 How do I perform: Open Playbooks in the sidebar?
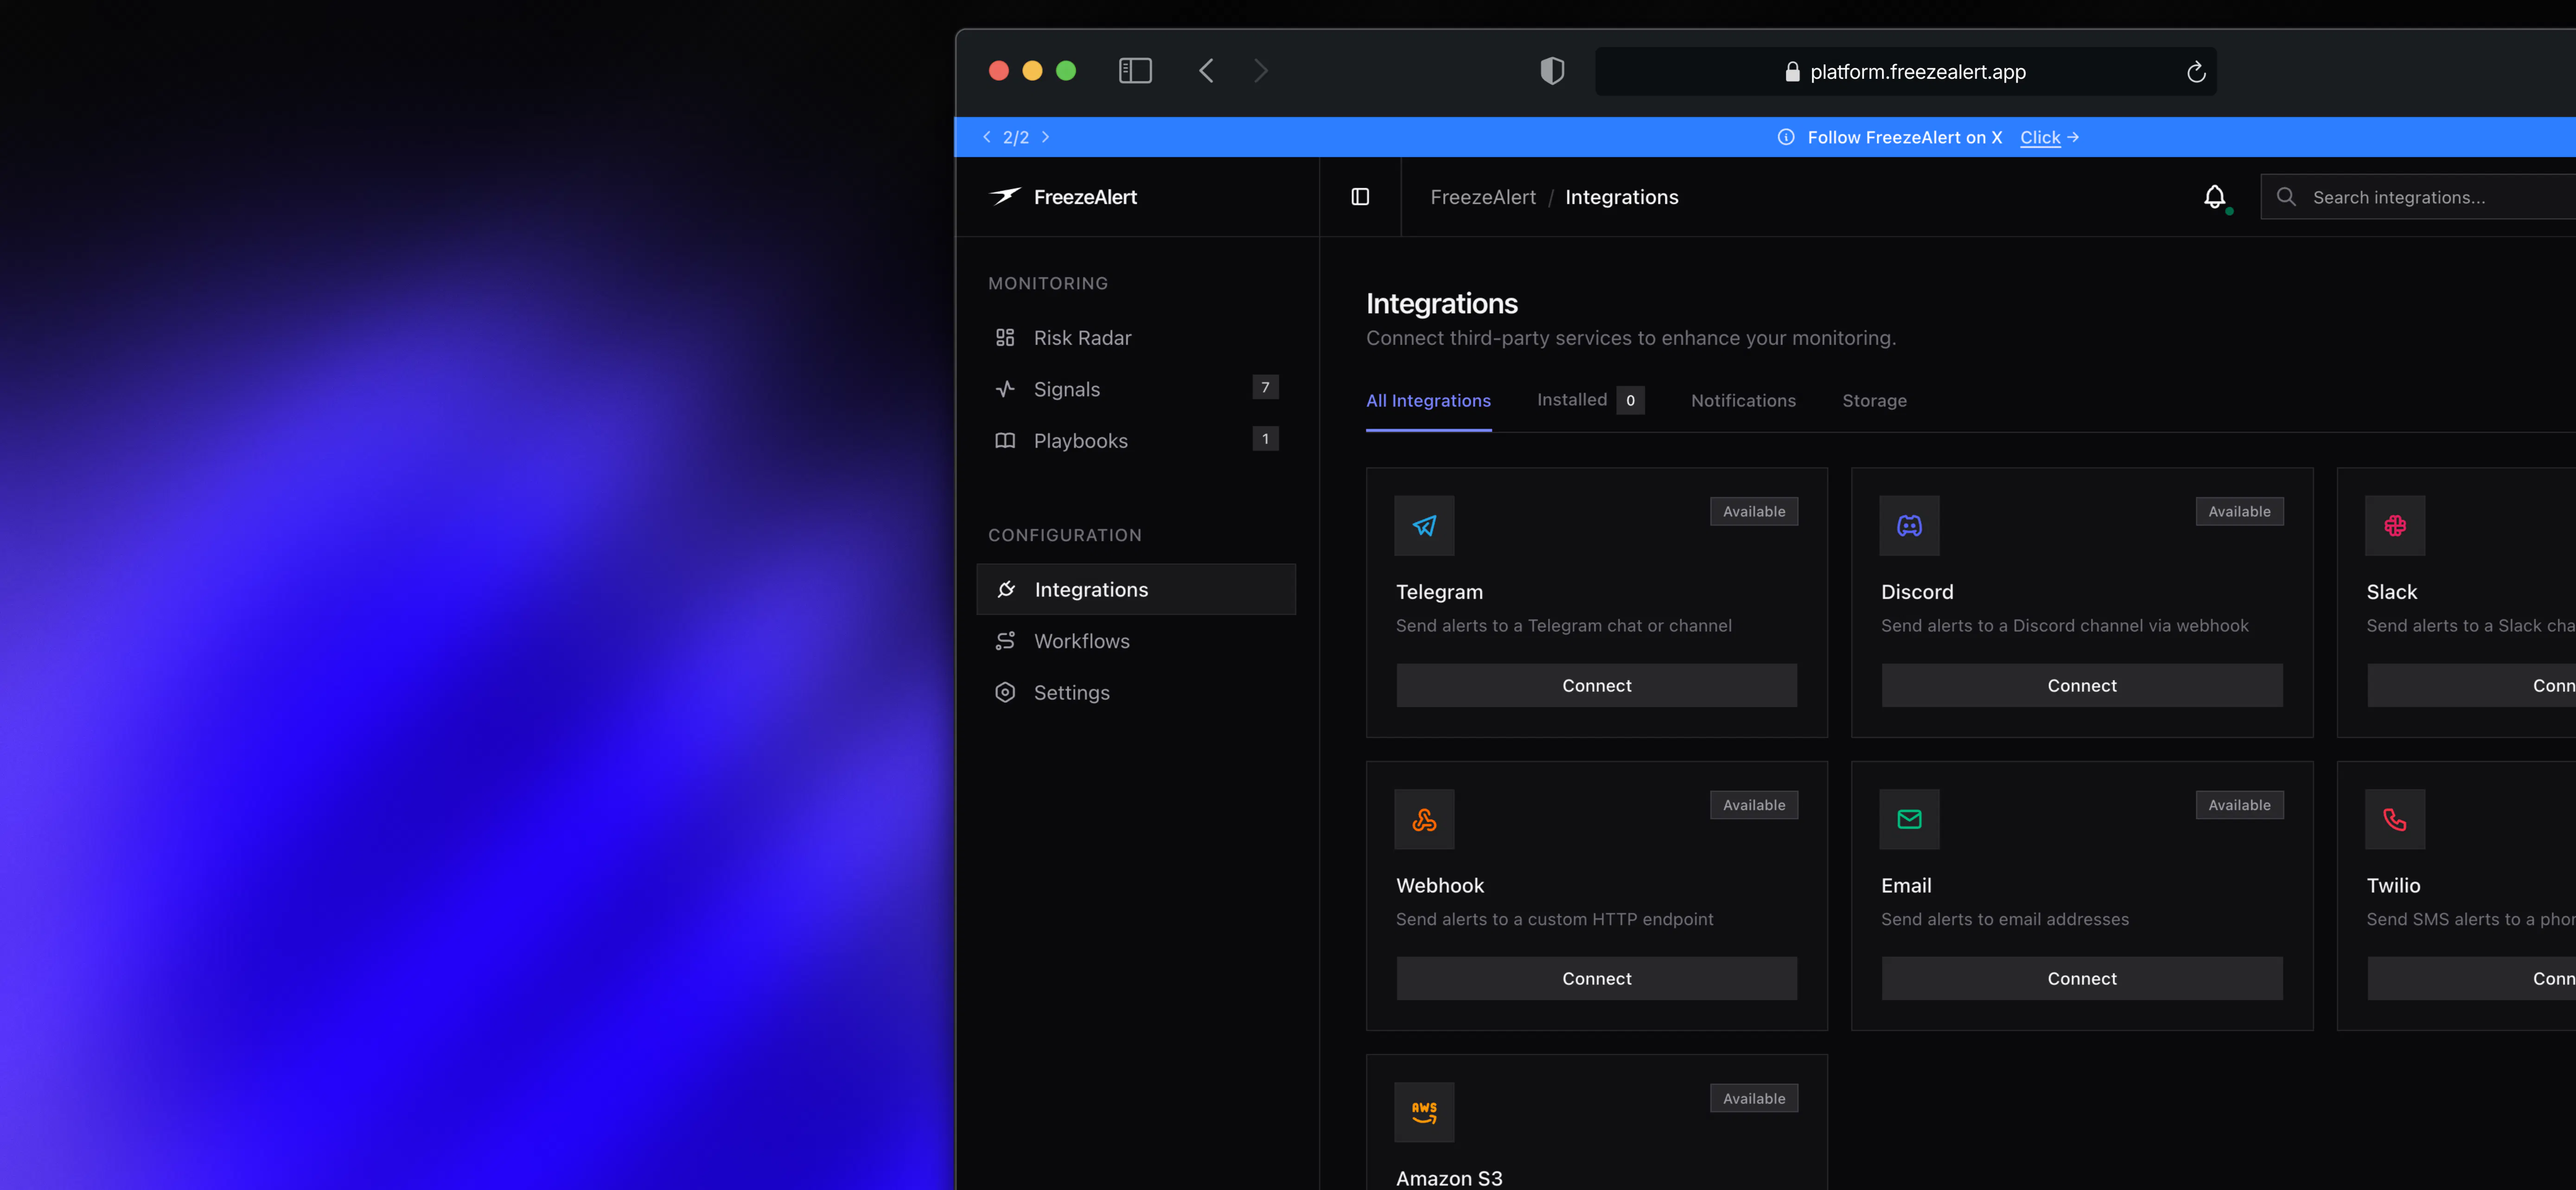1136,441
